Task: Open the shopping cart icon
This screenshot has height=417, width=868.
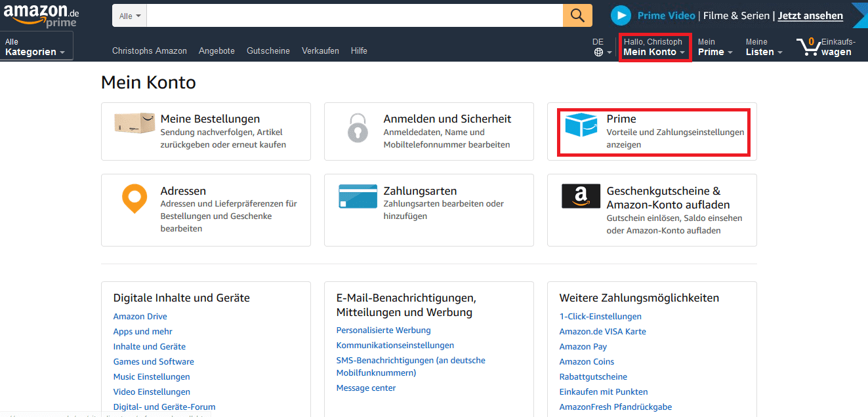Action: [x=808, y=47]
